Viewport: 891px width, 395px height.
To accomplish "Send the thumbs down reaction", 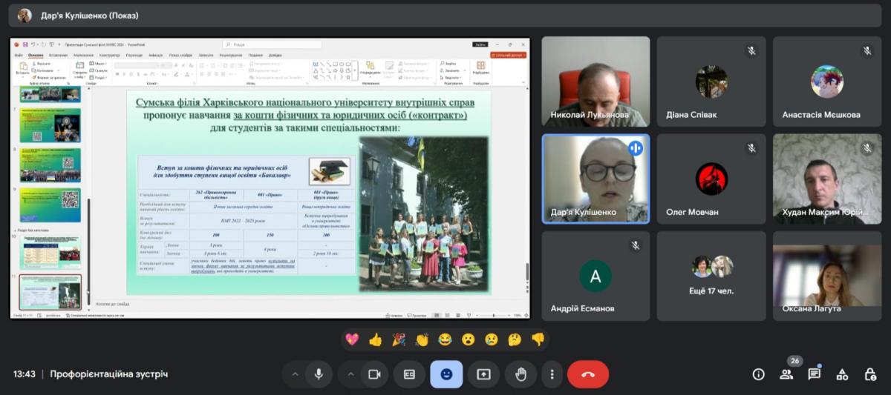I will pyautogui.click(x=538, y=339).
